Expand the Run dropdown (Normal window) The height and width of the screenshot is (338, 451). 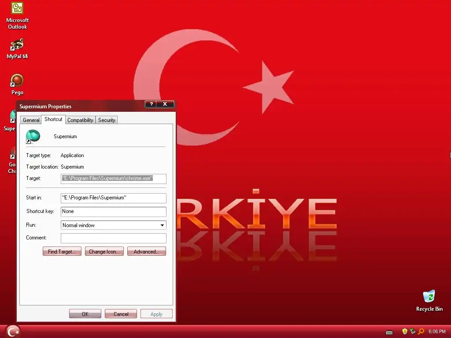tap(162, 225)
